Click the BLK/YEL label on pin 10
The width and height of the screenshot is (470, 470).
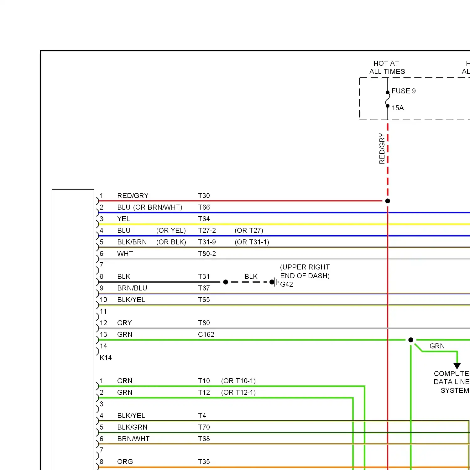tap(131, 300)
